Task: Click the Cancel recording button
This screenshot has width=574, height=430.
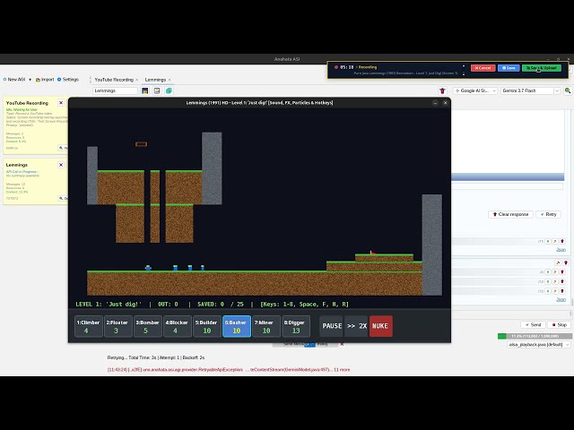Action: click(483, 68)
